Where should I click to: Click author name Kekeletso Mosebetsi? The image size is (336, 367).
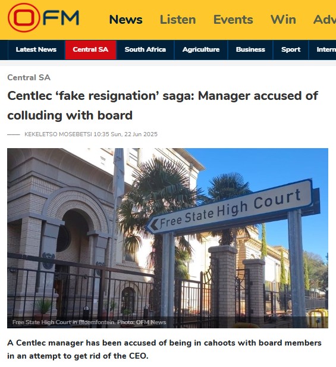[x=58, y=134]
